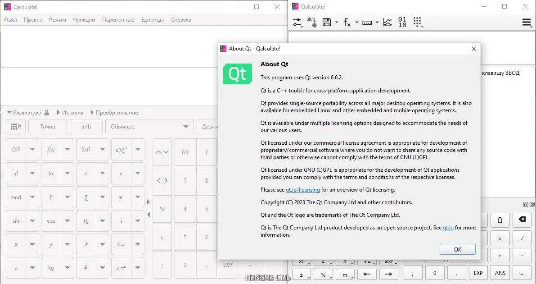
Task: Toggle the dotted keypad icon in toolbar
Action: [x=417, y=22]
